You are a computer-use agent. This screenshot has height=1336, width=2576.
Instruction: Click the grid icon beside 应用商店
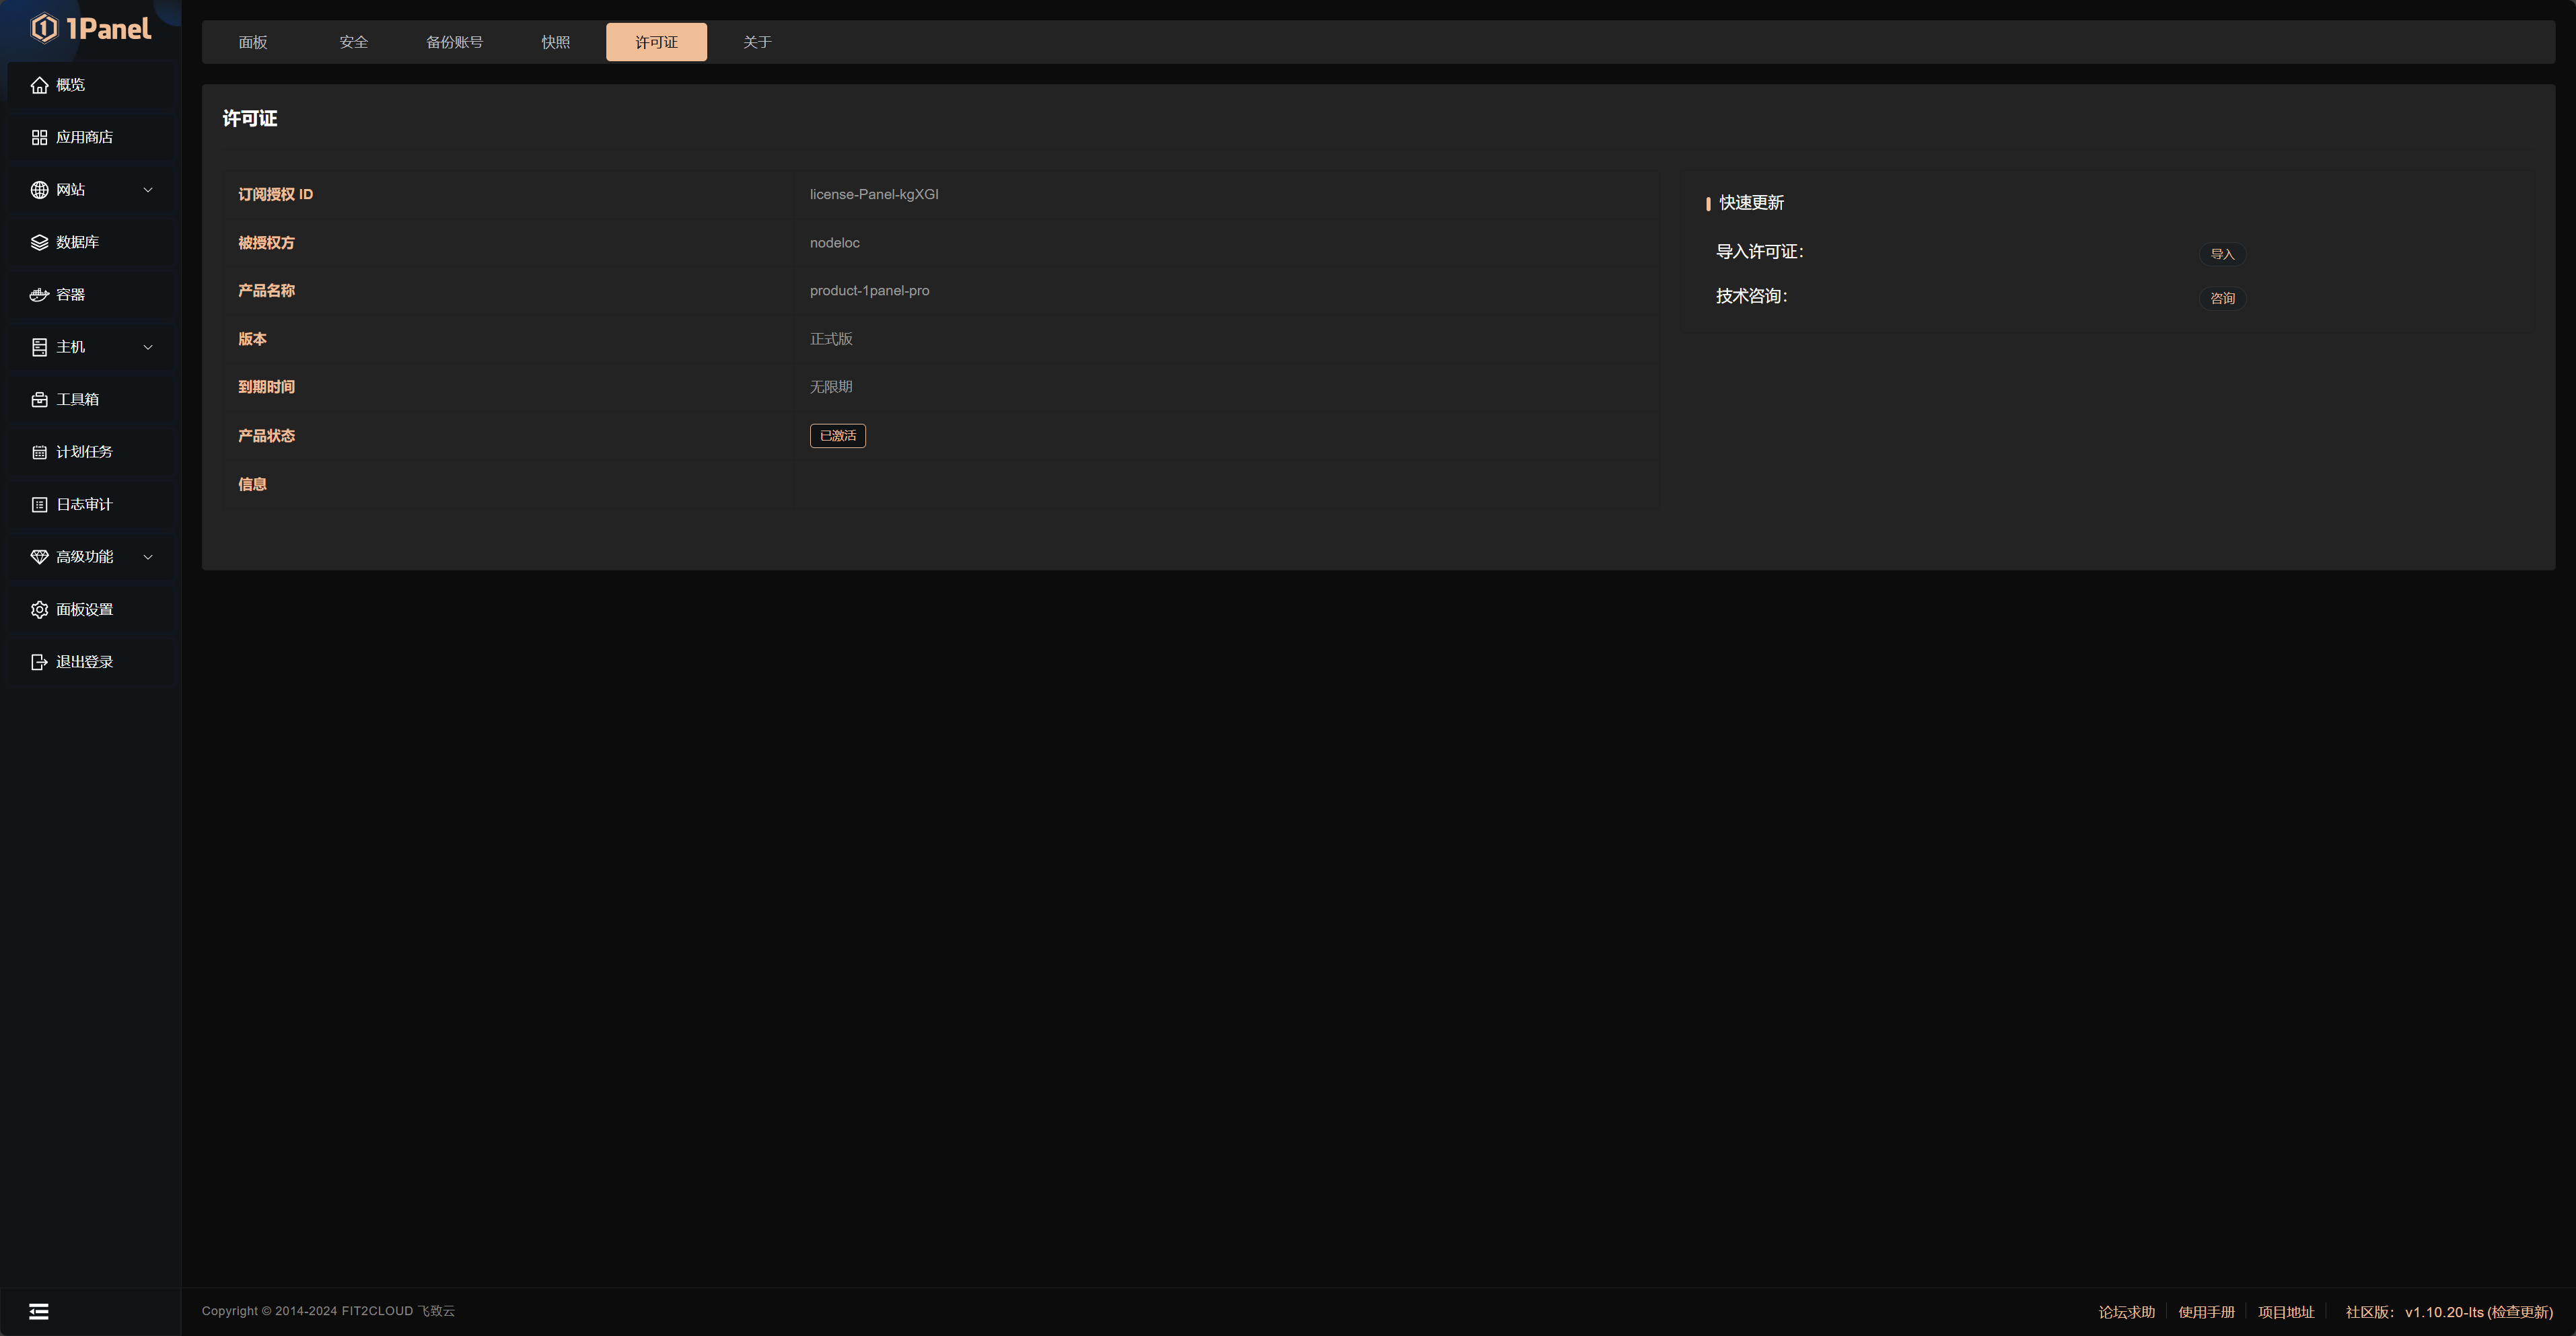coord(39,137)
